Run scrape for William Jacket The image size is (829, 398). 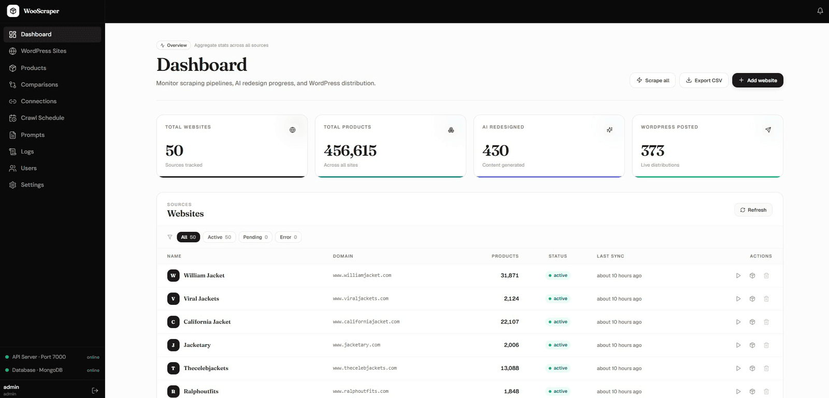coord(738,275)
